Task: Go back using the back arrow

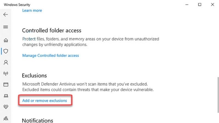Action: [x=5, y=14]
